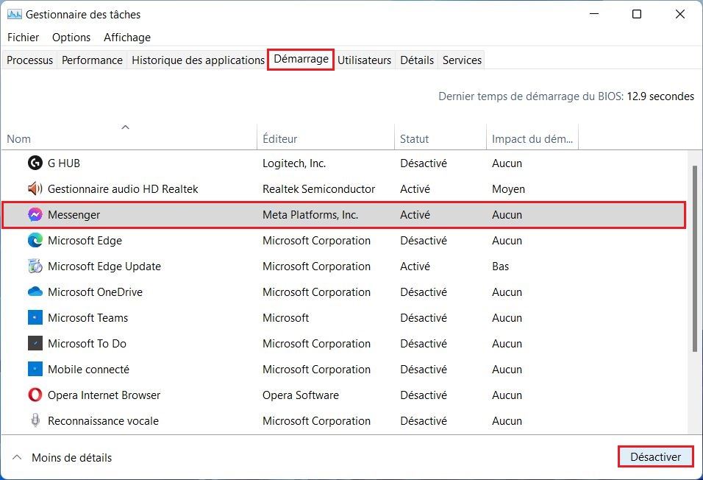Click the Reconnaissance vocale microphone icon

[35, 421]
